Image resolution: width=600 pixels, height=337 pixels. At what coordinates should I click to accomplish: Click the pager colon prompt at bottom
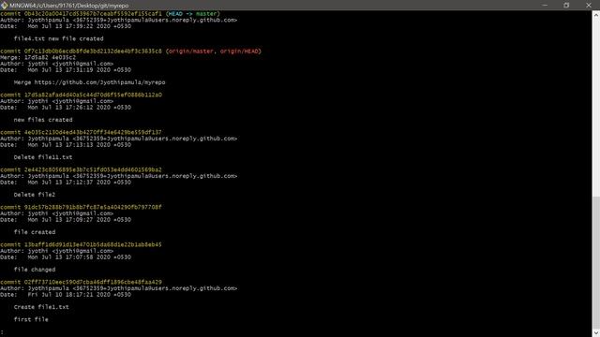(x=2, y=332)
